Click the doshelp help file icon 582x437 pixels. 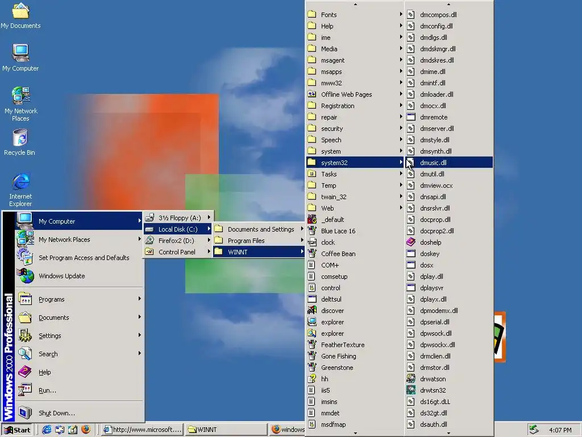pyautogui.click(x=411, y=242)
